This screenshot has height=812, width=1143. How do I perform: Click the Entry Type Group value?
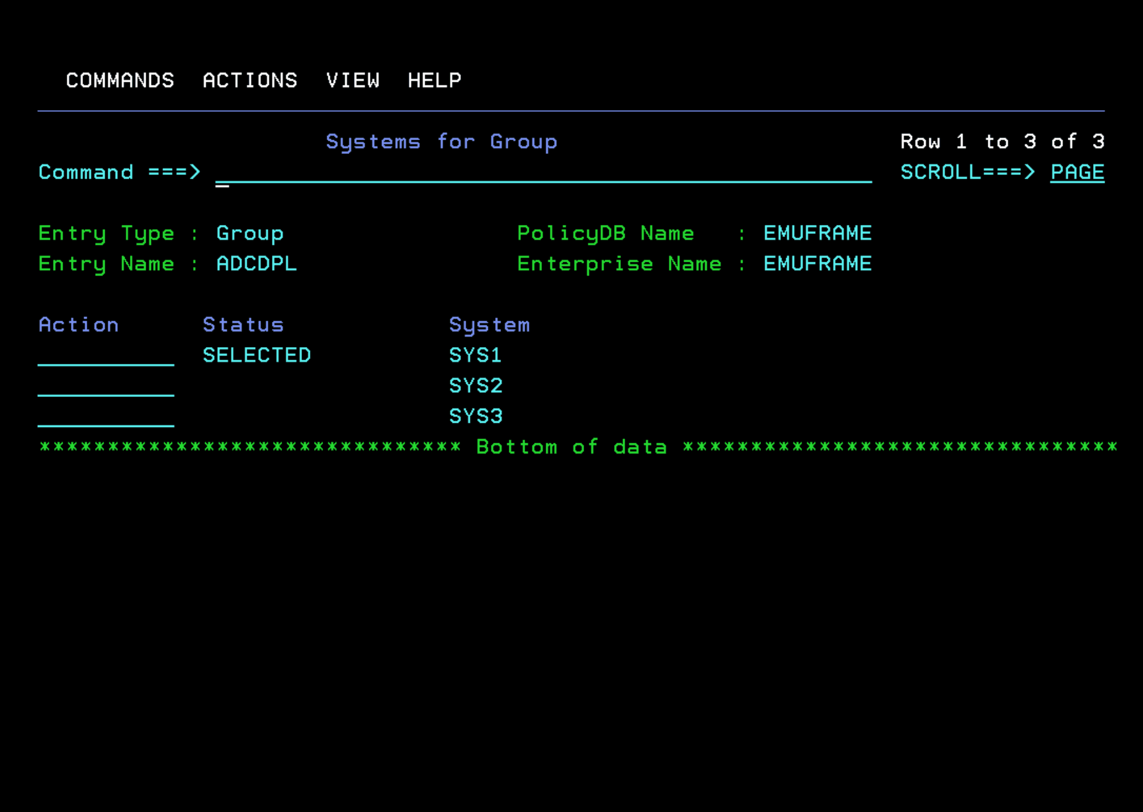coord(250,233)
